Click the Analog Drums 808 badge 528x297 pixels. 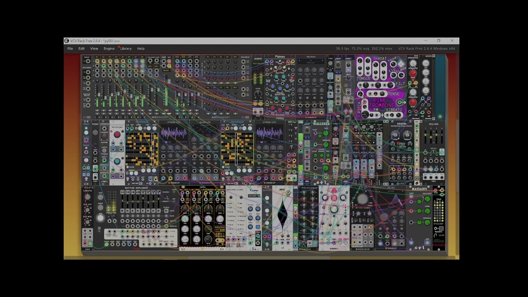click(x=219, y=229)
